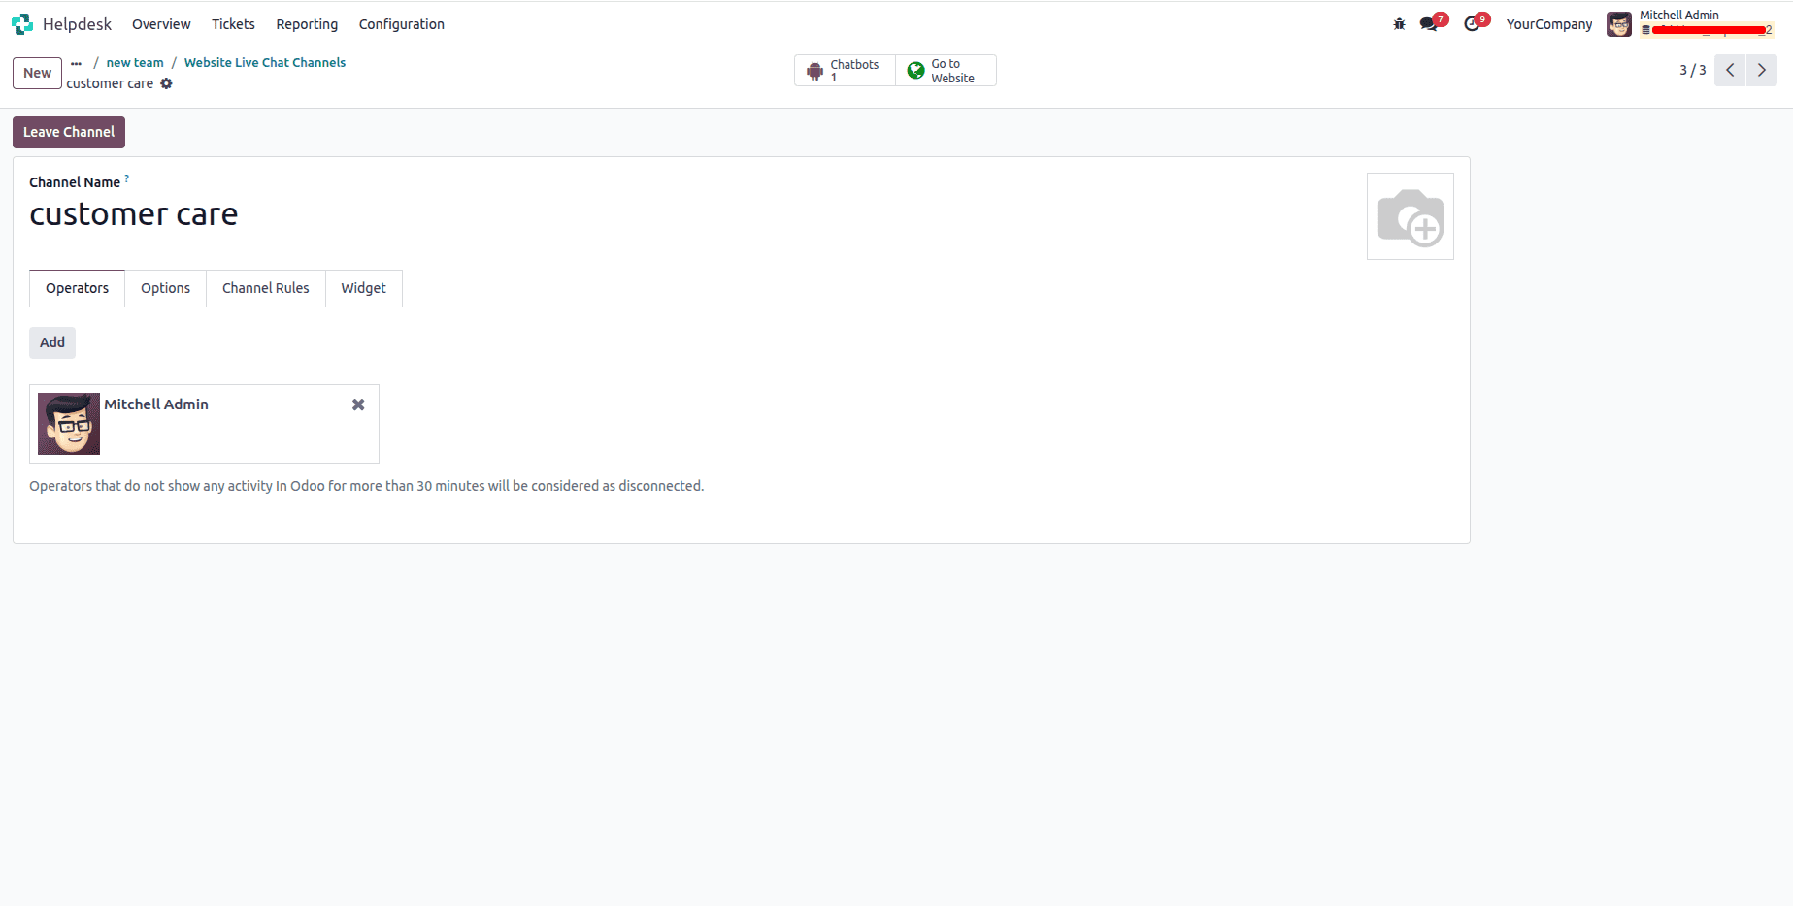View activities via clock icon showing 9
1793x906 pixels.
coord(1472,22)
